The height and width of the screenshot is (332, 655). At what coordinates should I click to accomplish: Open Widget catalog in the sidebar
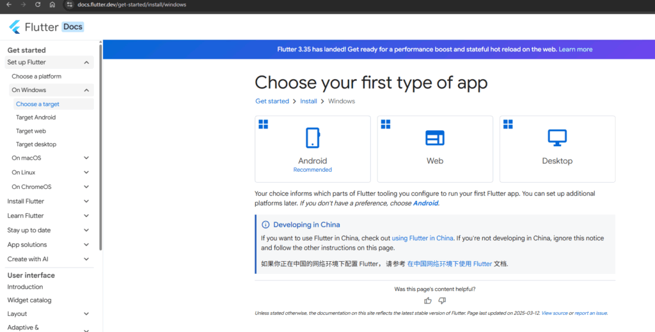point(29,300)
